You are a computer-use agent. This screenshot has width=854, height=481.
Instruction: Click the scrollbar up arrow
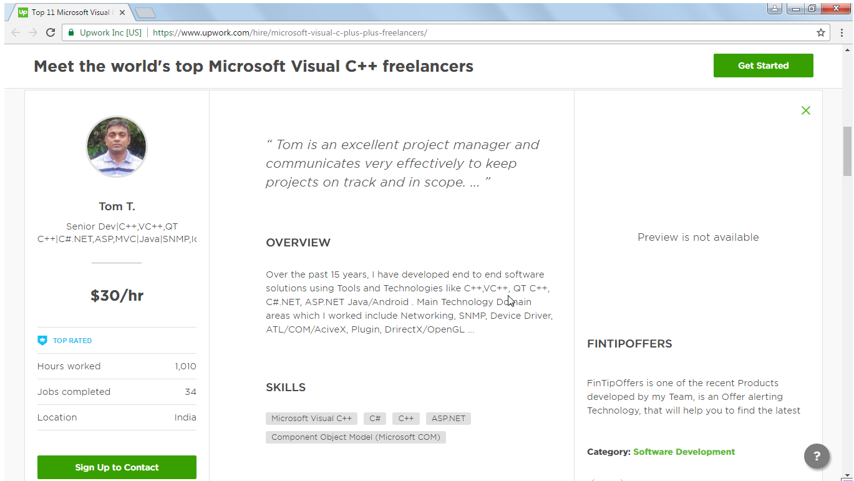(847, 50)
